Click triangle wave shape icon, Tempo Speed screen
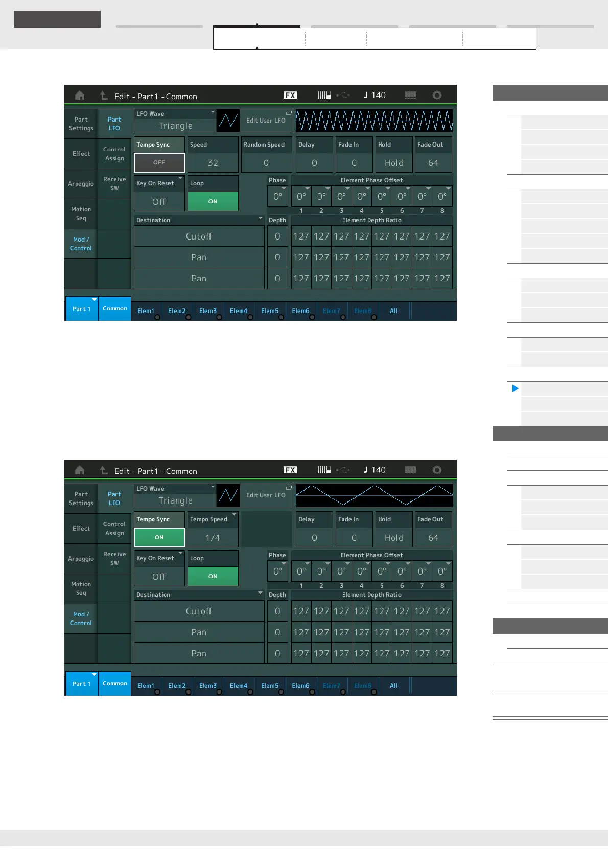 pos(228,495)
